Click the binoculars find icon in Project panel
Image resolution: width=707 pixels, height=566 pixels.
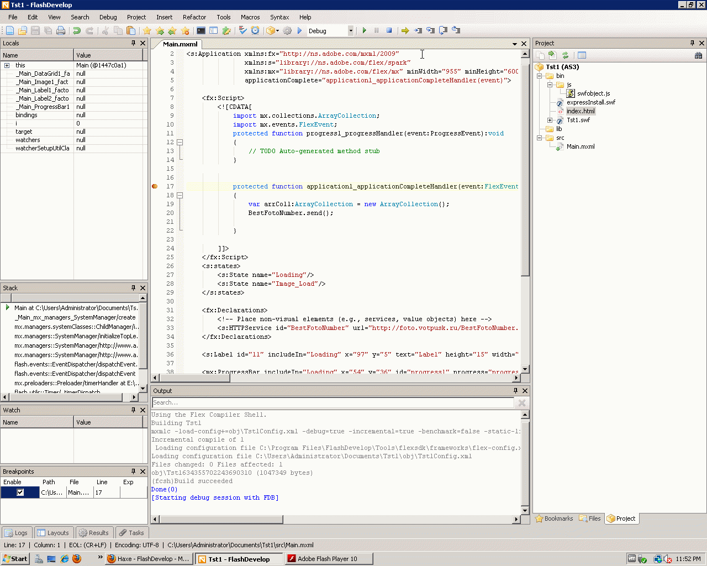tap(698, 55)
